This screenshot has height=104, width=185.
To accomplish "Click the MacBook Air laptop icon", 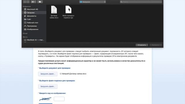I will click(x=25, y=40).
